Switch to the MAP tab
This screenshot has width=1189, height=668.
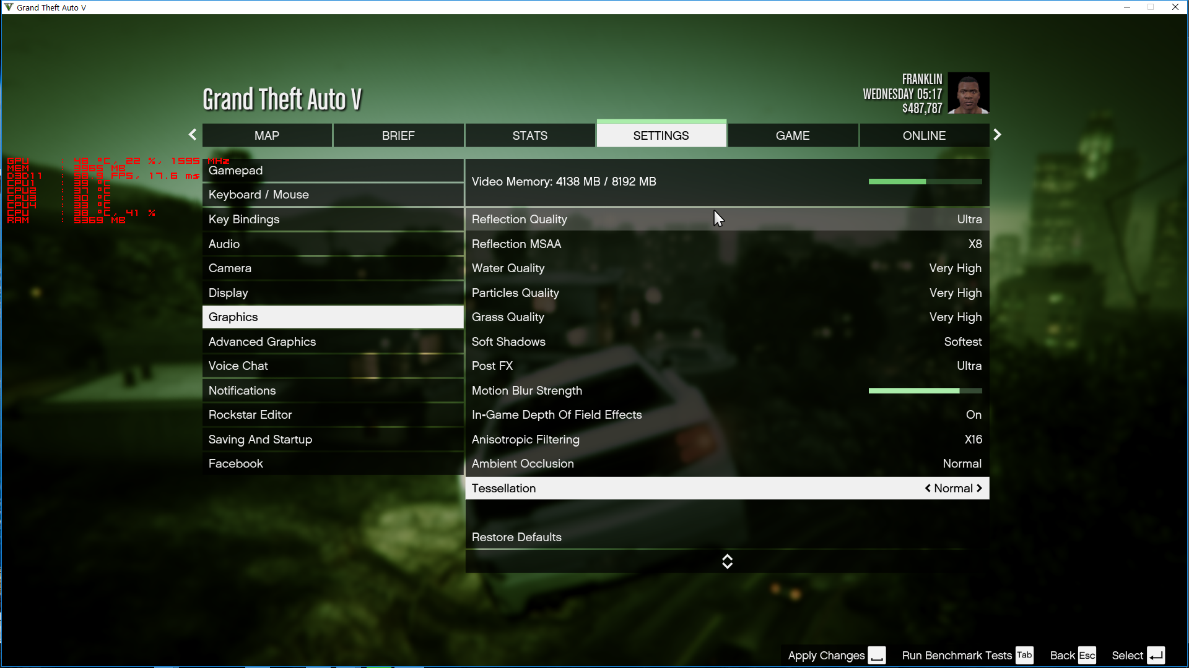coord(267,135)
